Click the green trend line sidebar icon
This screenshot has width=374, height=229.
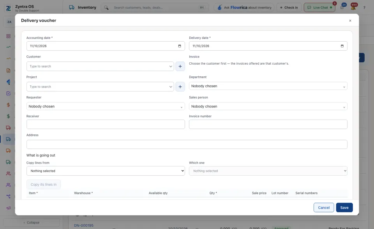[8, 47]
